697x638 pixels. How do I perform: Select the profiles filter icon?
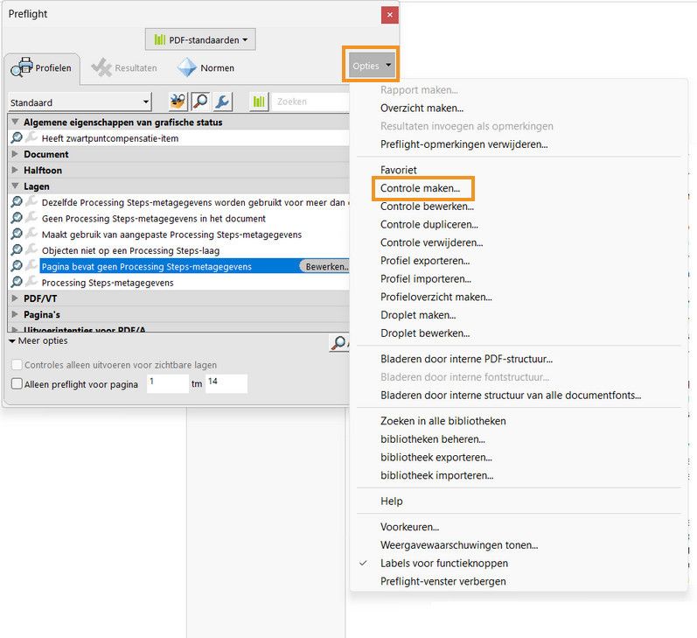(x=178, y=102)
